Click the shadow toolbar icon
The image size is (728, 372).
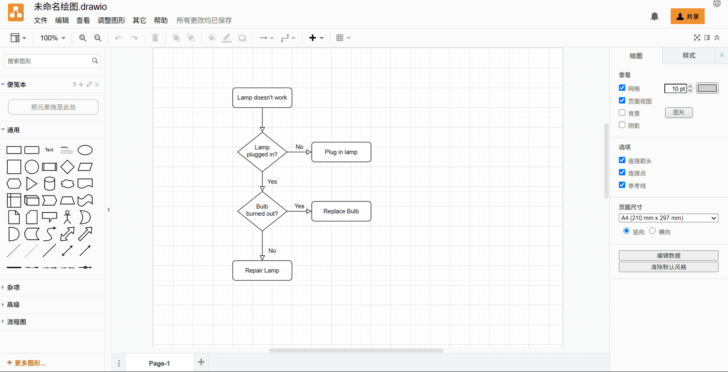242,38
